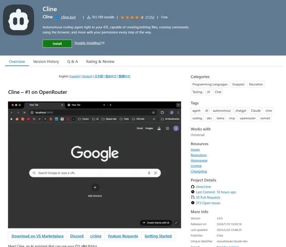Click the pull request icon in Project Details
This screenshot has height=247, width=286.
193,197
